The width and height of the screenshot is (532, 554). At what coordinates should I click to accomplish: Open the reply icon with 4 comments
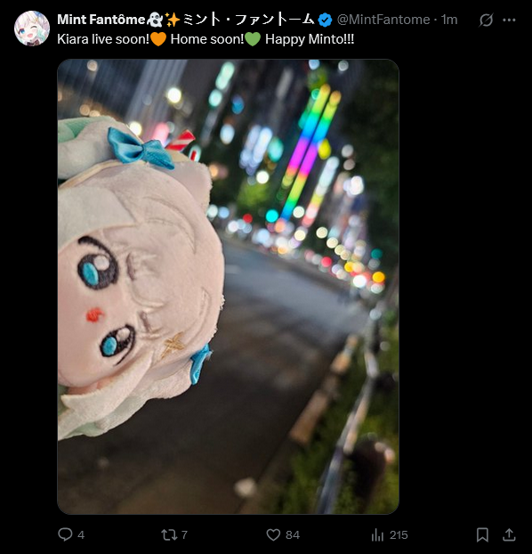65,534
